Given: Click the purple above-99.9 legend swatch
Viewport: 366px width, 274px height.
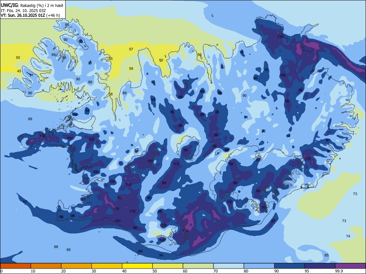Looking at the screenshot, I should tap(350, 266).
